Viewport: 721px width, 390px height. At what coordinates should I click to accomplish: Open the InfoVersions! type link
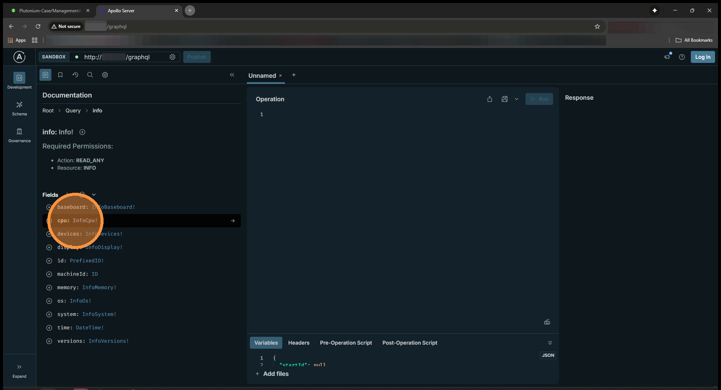click(109, 341)
